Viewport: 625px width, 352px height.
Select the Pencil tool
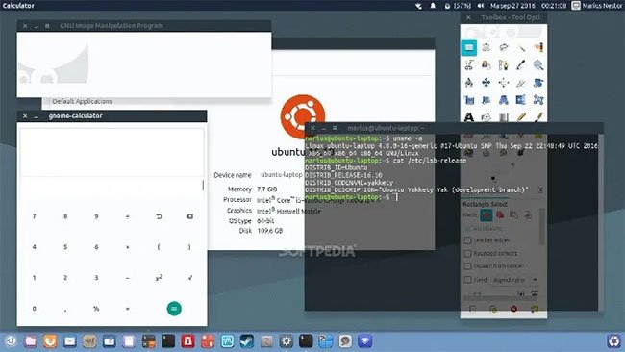[521, 116]
